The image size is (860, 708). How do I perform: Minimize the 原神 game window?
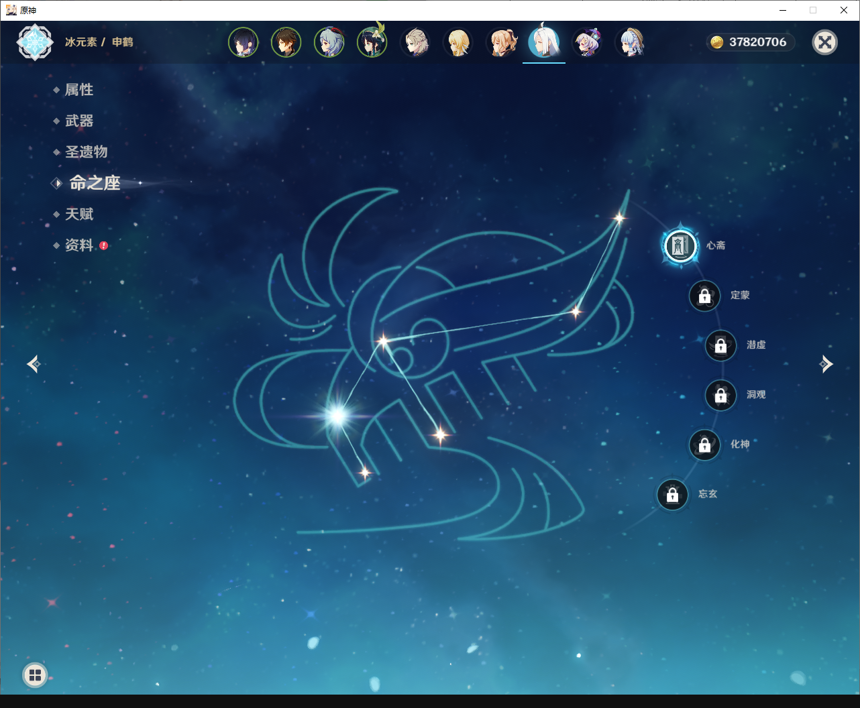[783, 10]
